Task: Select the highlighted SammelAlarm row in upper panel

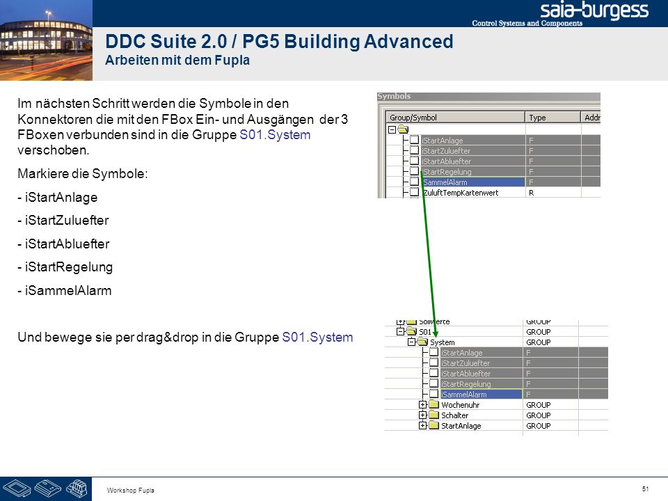Action: [473, 182]
